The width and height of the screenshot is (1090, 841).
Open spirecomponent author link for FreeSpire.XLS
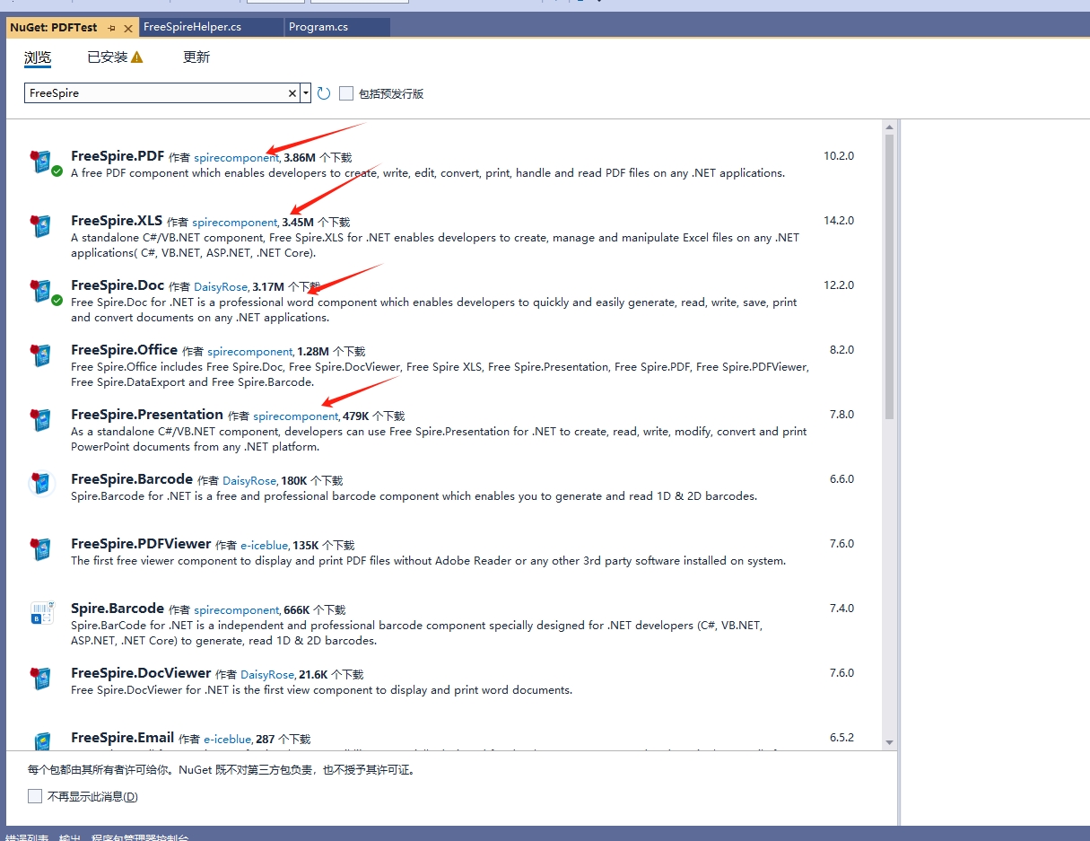point(235,223)
